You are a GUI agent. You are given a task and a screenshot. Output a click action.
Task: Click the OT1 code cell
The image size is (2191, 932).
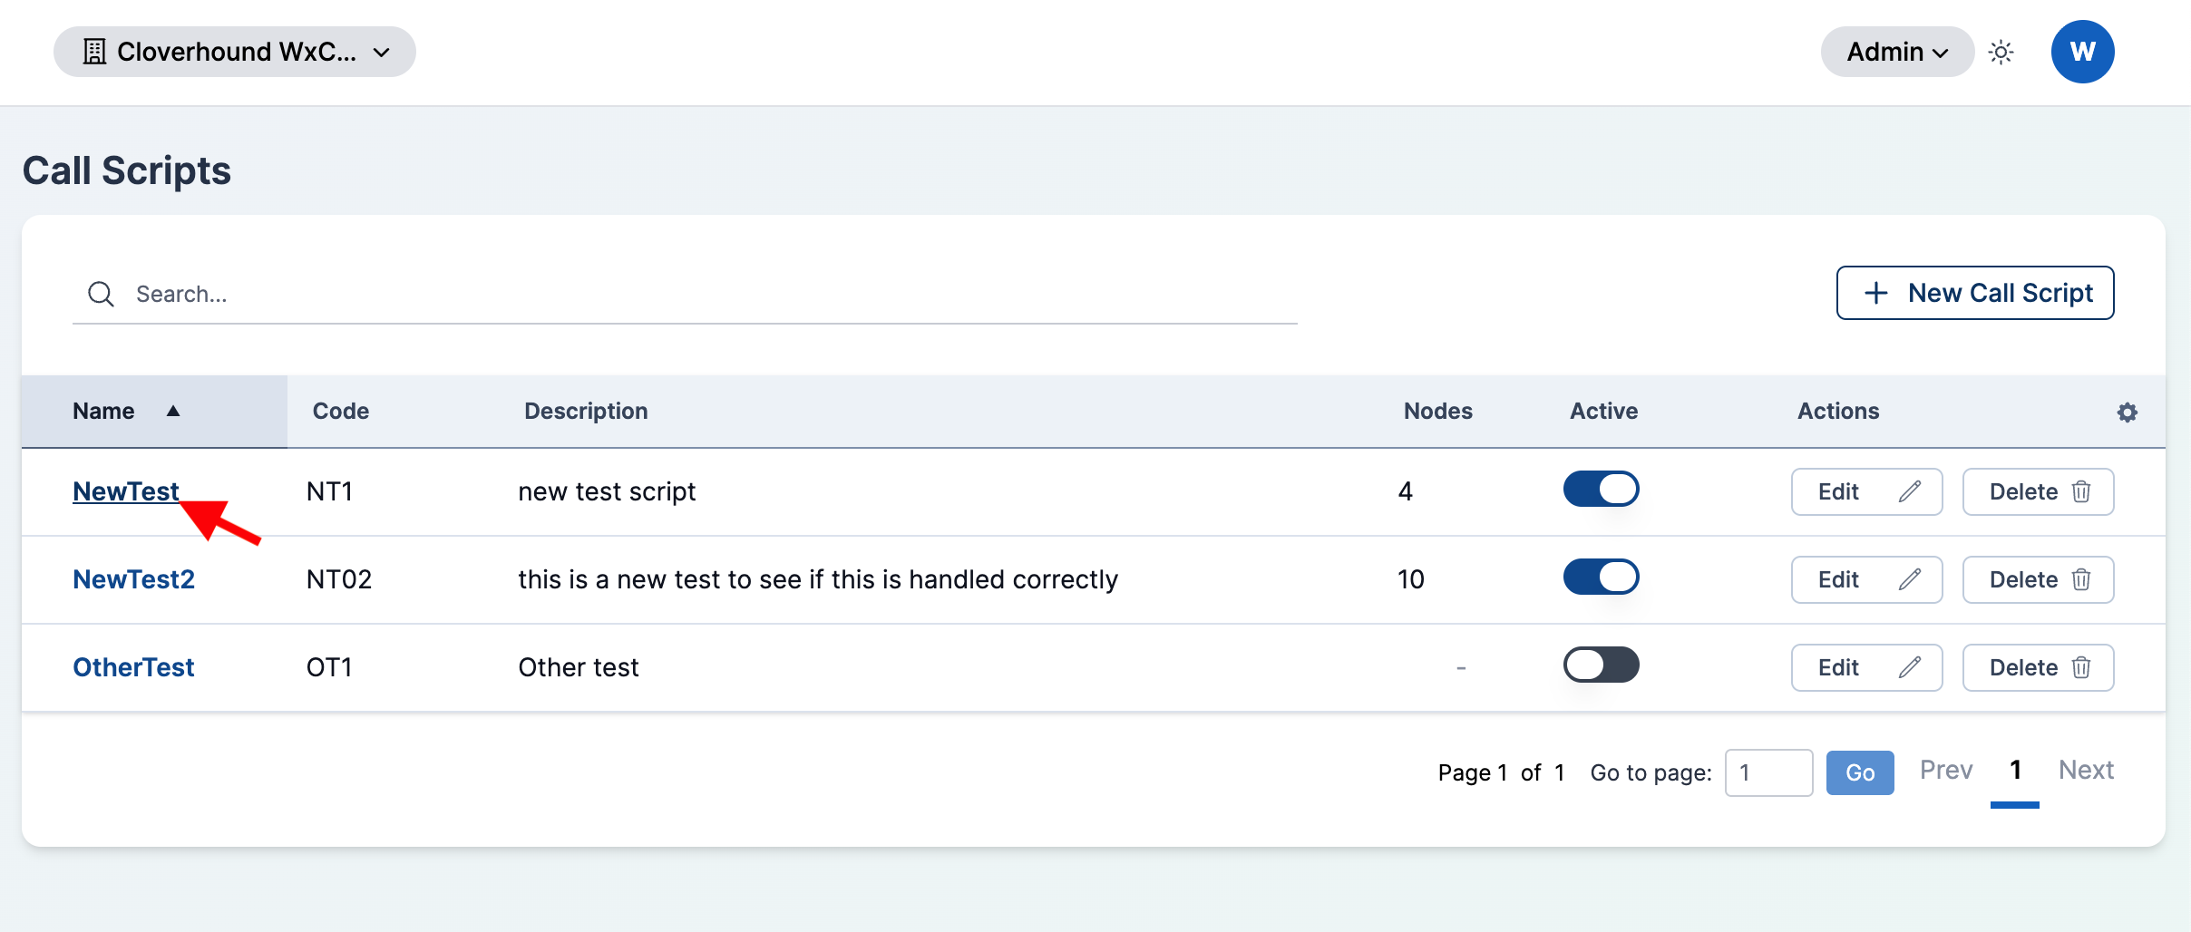(x=329, y=667)
